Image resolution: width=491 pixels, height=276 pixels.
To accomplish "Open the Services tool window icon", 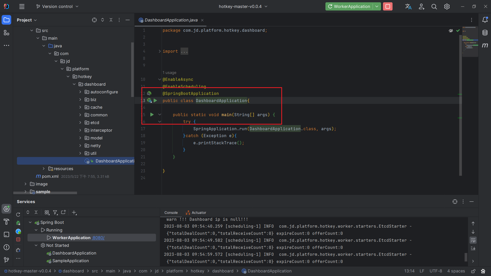I will 6,209.
